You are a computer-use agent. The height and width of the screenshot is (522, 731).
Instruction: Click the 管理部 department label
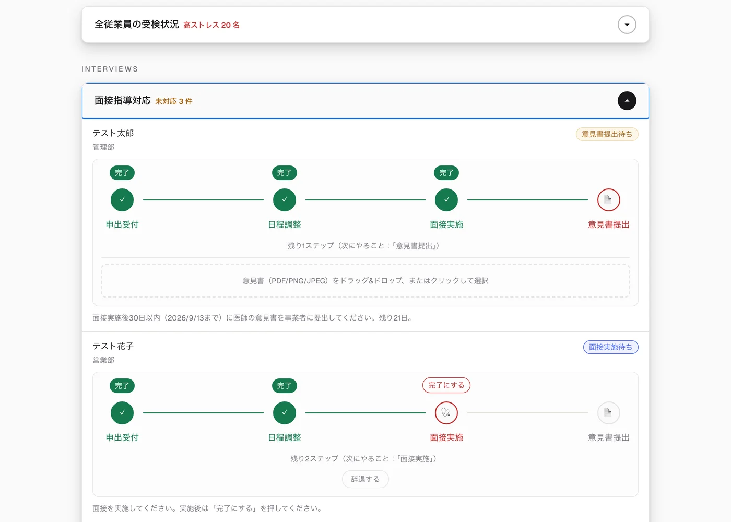[103, 147]
